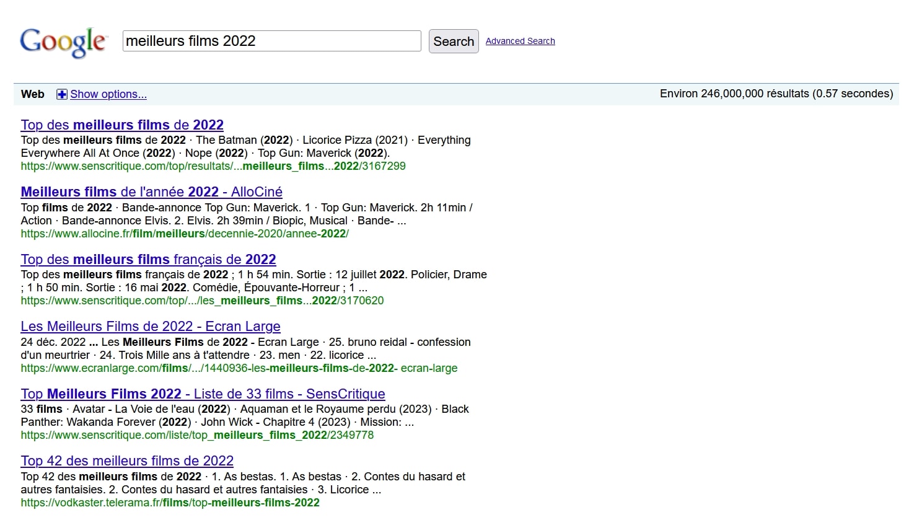The width and height of the screenshot is (914, 520).
Task: Click the Environ 246,000,000 résultats text
Action: click(776, 94)
